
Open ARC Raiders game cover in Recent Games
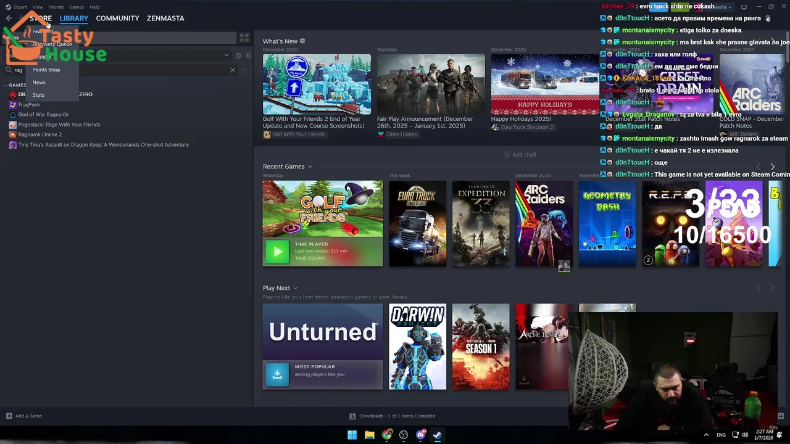tap(544, 224)
